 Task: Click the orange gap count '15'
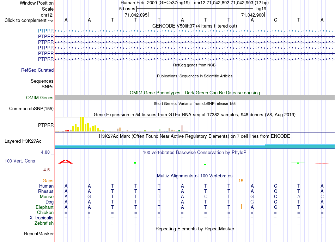[241, 181]
